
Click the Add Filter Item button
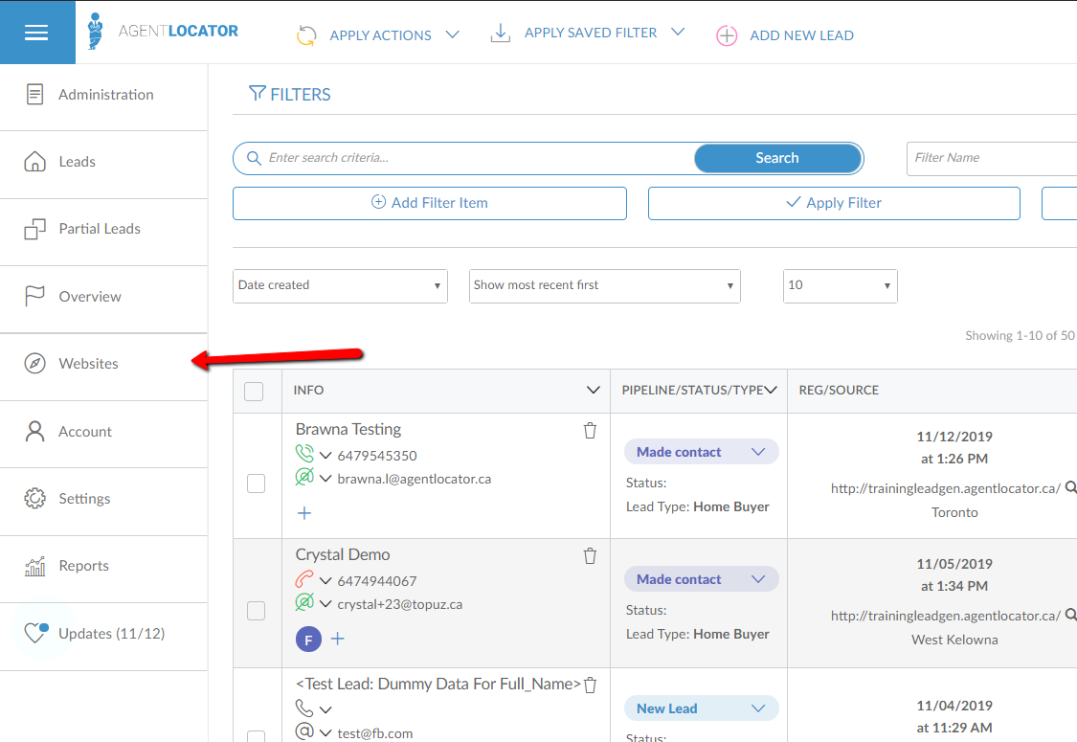(430, 203)
